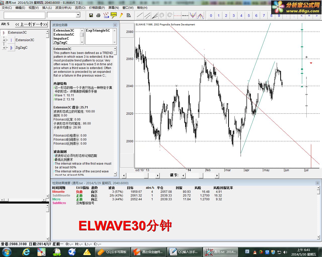
Task: Open the Windows Start button
Action: (6, 252)
